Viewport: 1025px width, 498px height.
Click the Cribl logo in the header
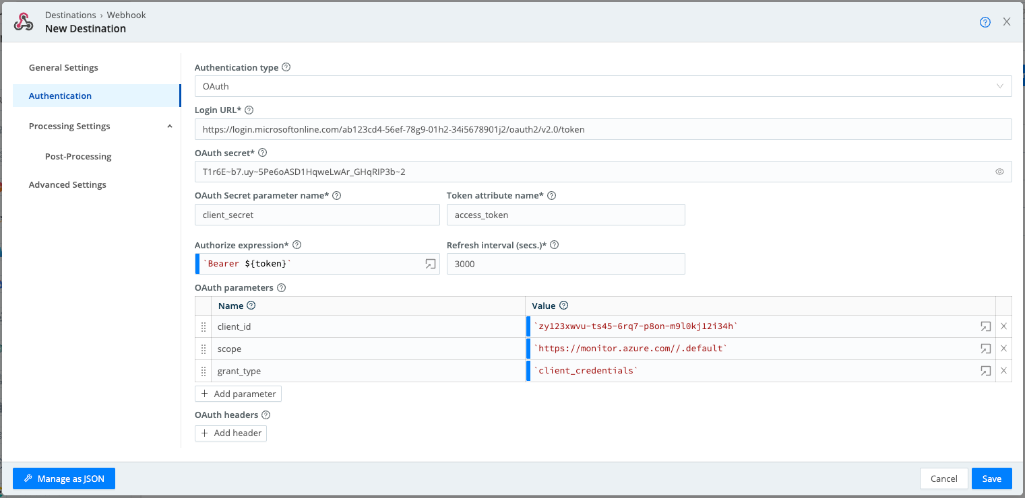point(23,22)
